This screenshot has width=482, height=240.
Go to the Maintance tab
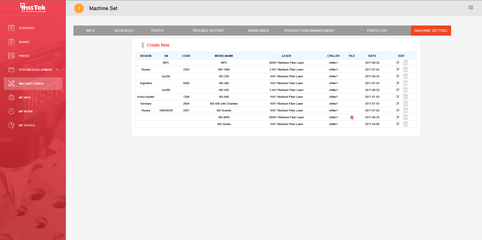(x=259, y=31)
